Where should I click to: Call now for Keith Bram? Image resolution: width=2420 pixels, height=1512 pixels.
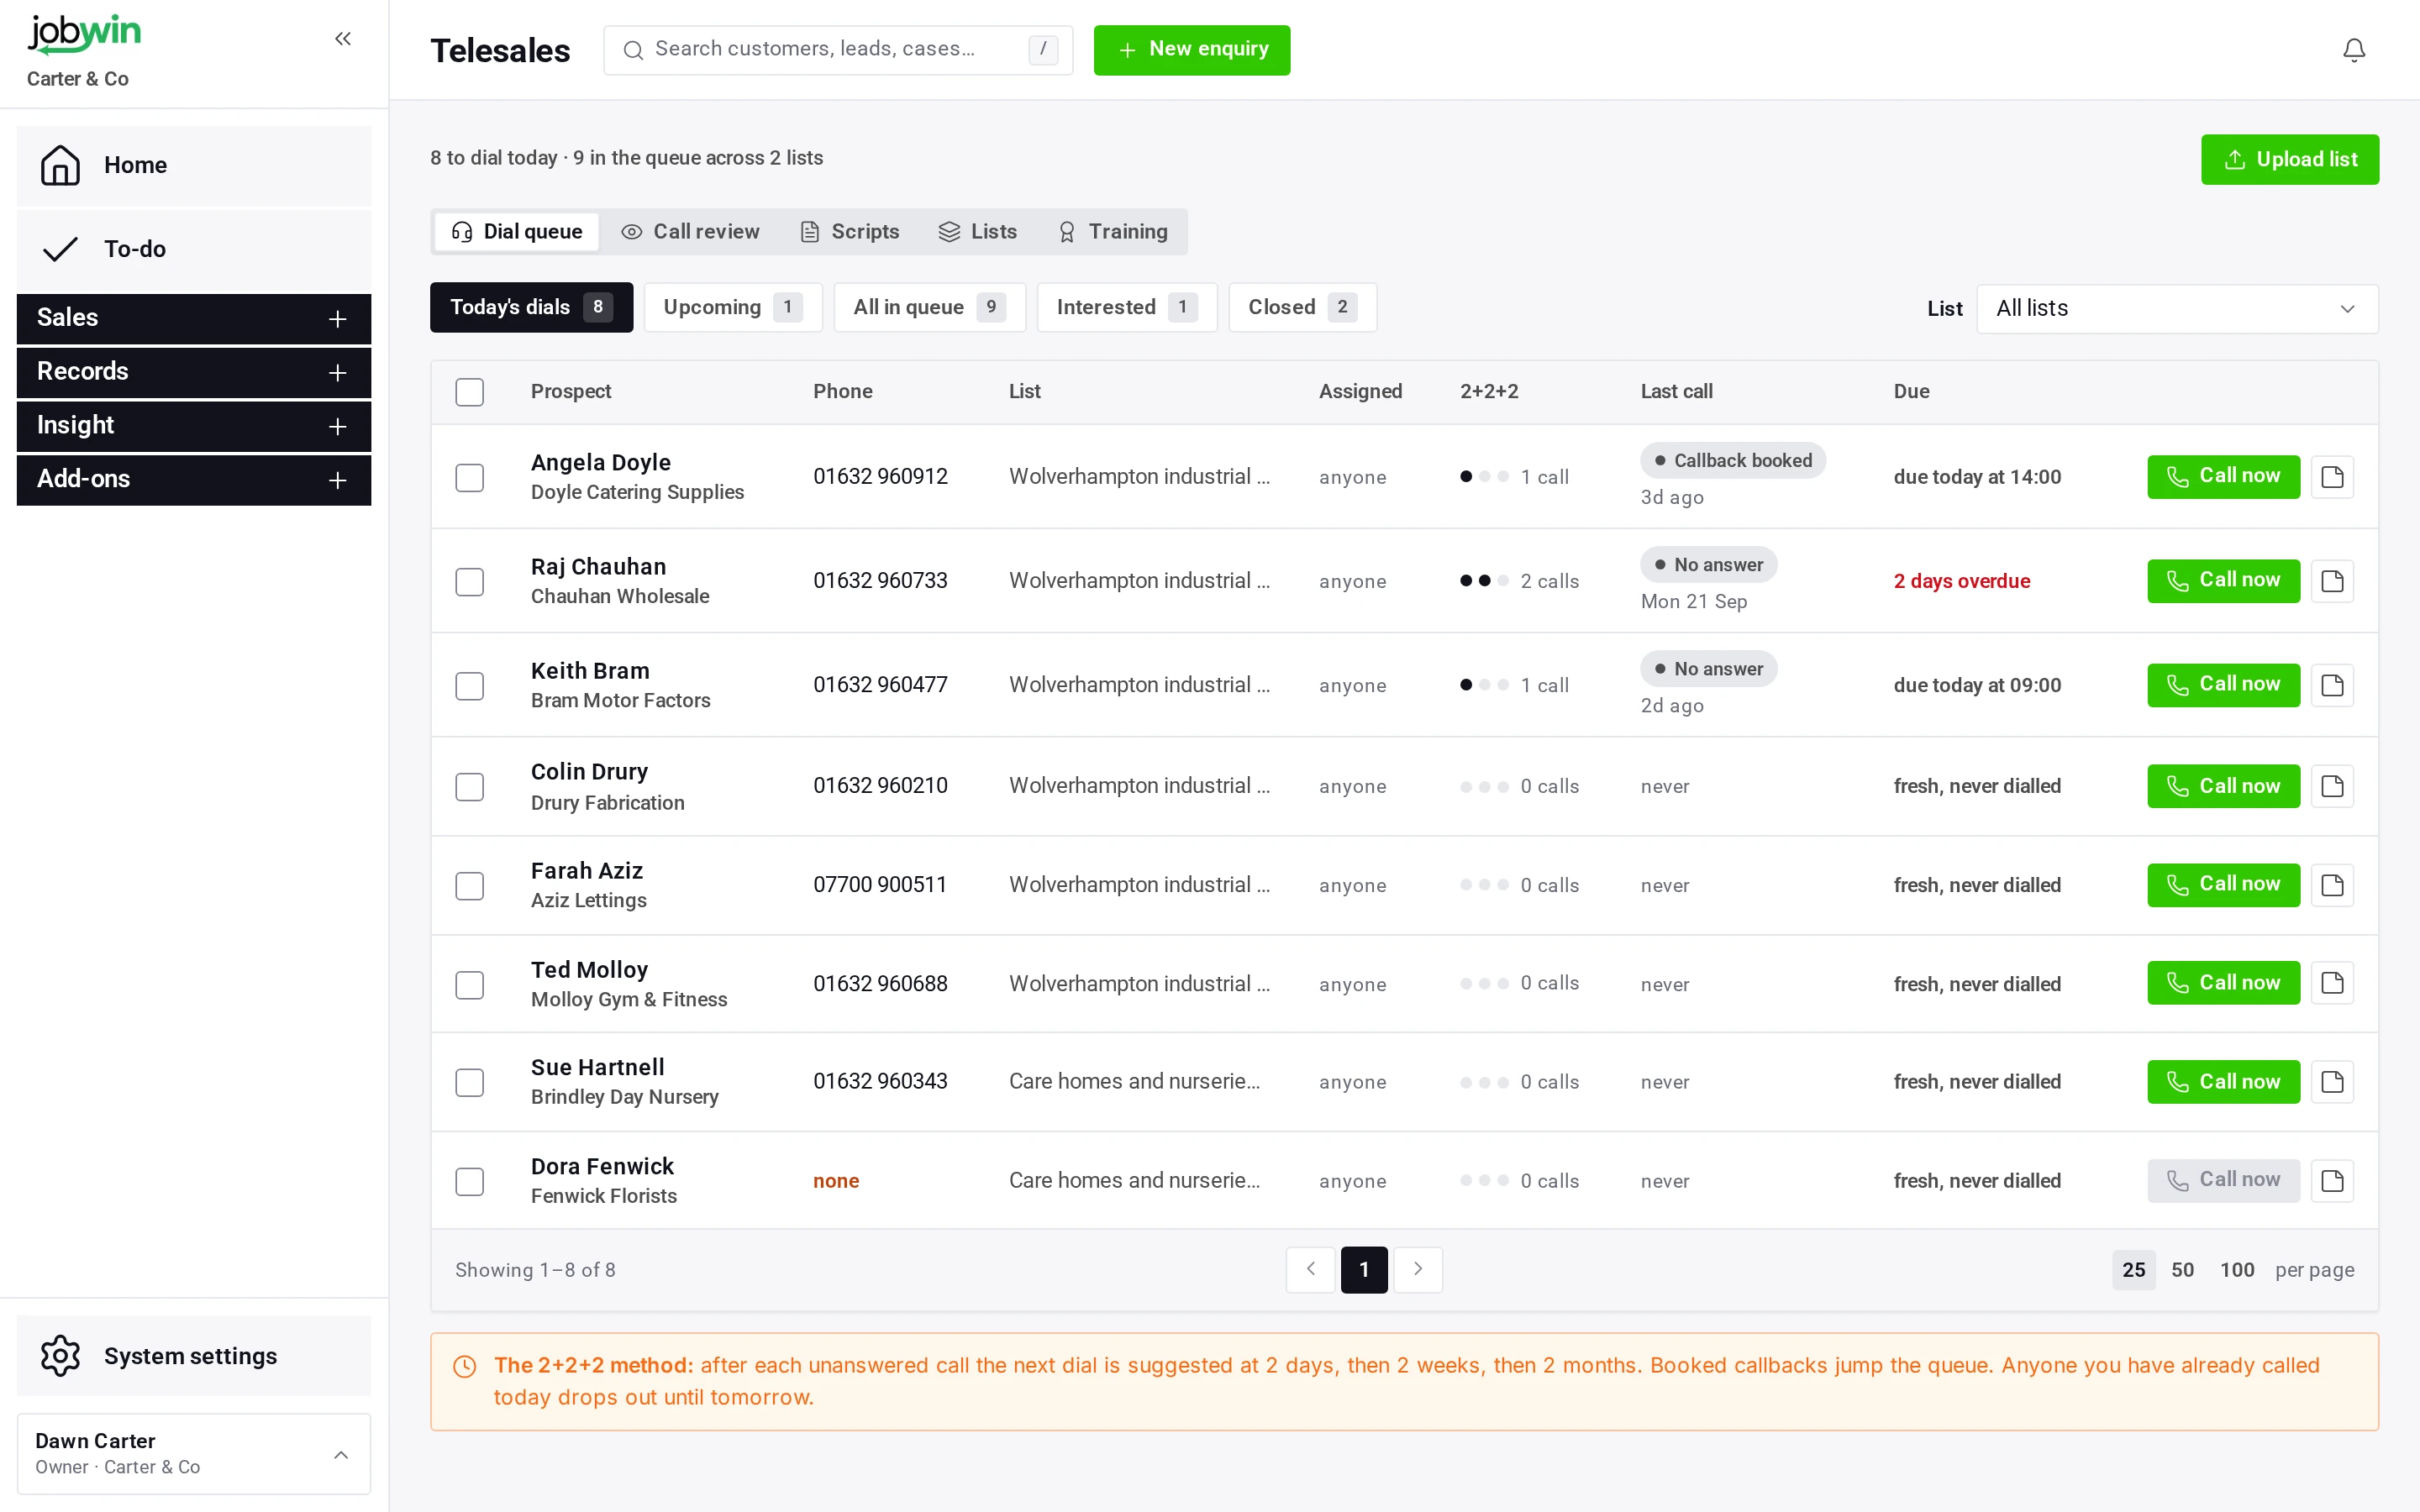2223,685
